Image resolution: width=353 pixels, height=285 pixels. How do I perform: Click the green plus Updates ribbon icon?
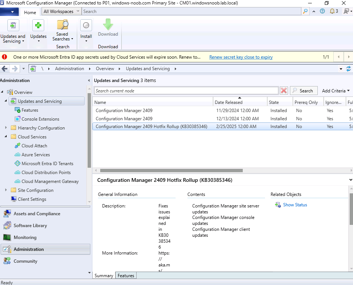coord(38,25)
